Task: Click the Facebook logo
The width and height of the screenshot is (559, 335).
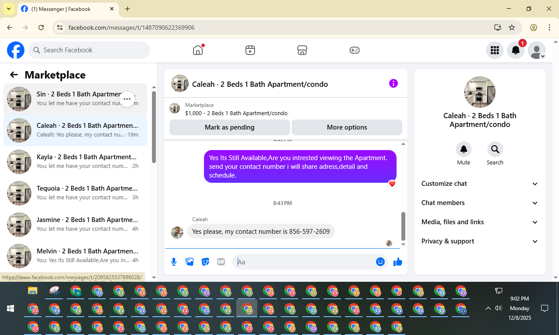Action: click(16, 50)
